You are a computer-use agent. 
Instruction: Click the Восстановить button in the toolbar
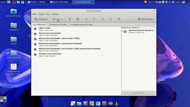click(145, 19)
